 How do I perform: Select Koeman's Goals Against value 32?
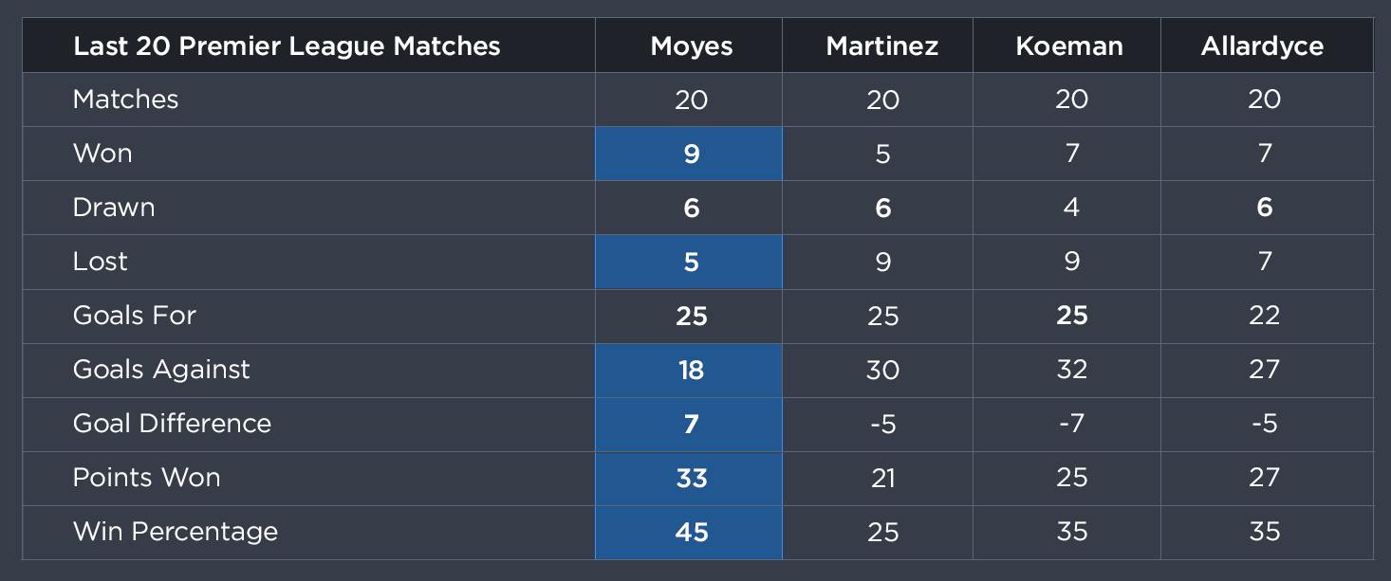pyautogui.click(x=1071, y=370)
